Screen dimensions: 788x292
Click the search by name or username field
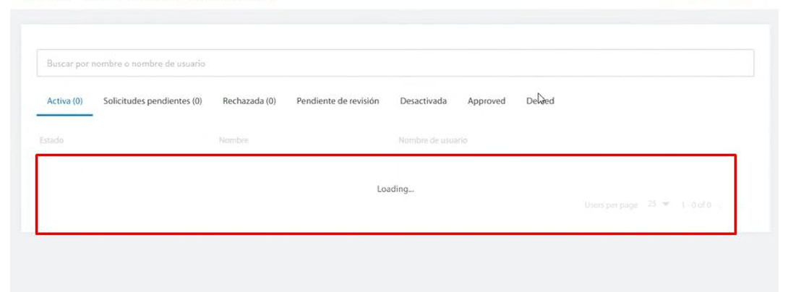tap(395, 64)
